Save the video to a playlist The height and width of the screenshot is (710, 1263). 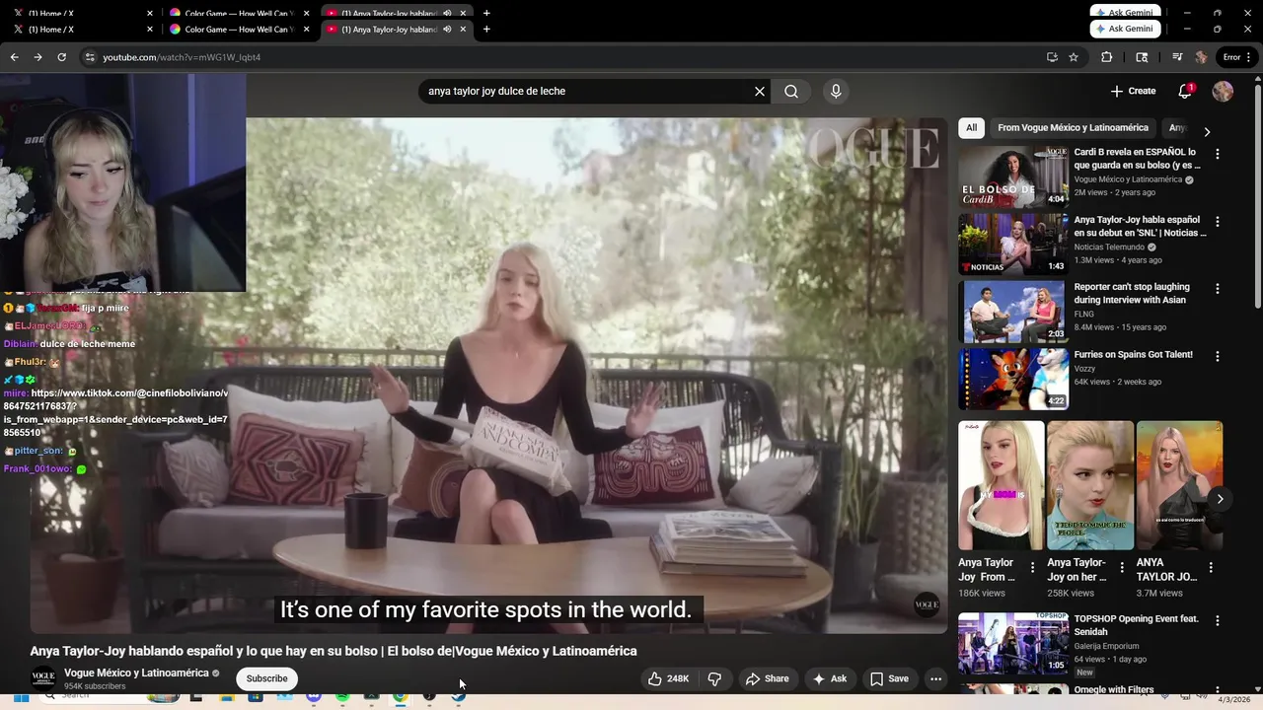point(889,678)
